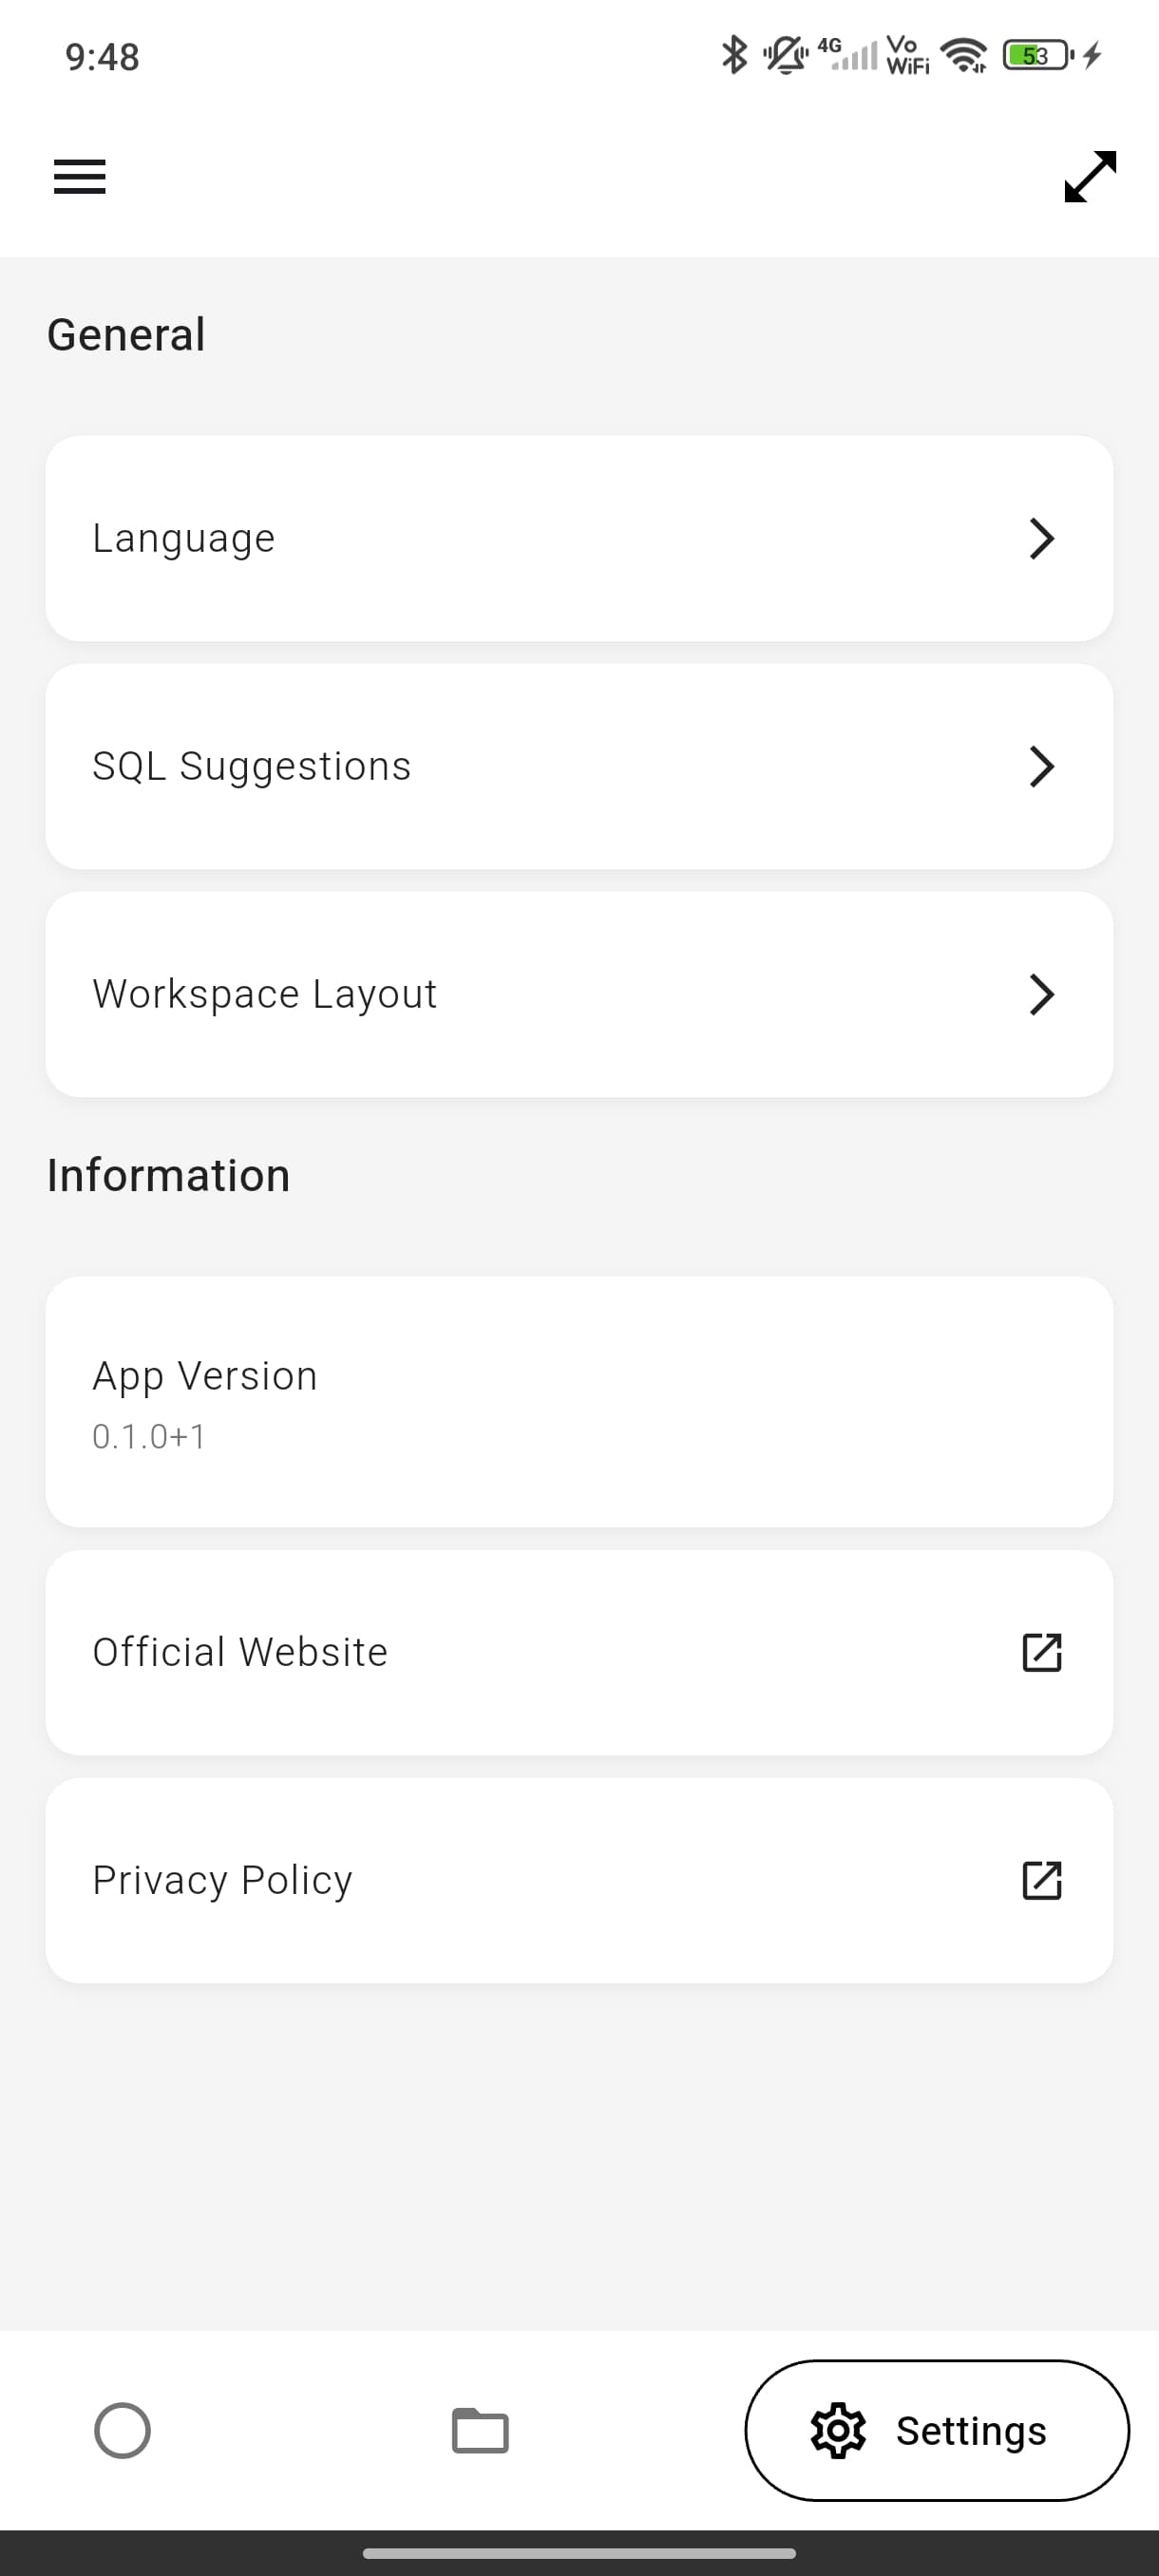Open the hamburger menu
Image resolution: width=1159 pixels, height=2576 pixels.
tap(80, 177)
